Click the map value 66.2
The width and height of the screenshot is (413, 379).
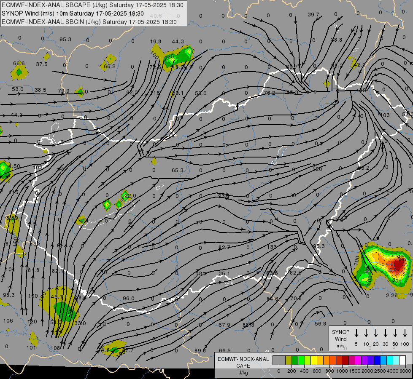coord(110,66)
